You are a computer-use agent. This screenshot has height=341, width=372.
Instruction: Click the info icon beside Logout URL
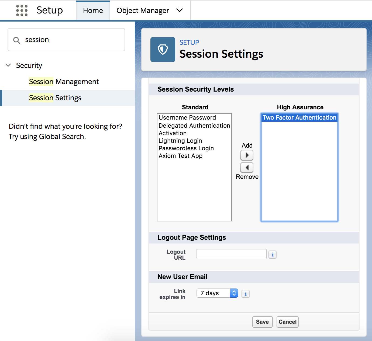[272, 254]
